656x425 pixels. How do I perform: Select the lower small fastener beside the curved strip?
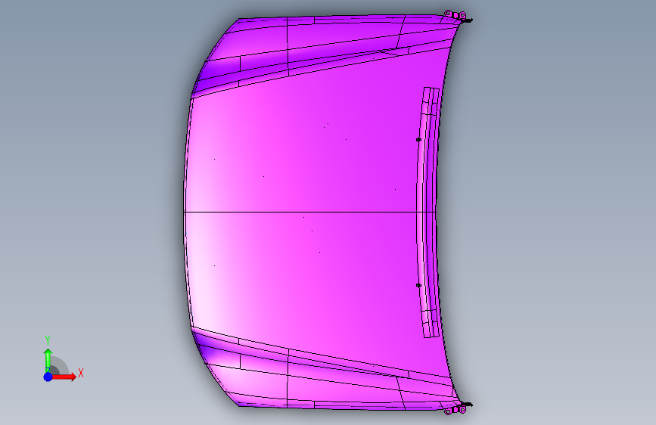[x=418, y=285]
